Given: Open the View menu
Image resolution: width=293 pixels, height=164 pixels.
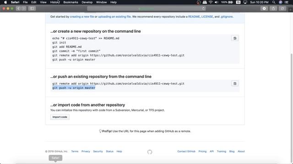Looking at the screenshot, I should tap(43, 2).
